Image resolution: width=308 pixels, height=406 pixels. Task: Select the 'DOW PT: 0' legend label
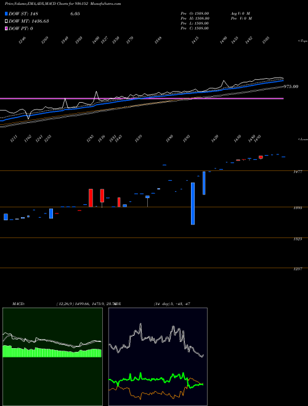click(x=21, y=28)
